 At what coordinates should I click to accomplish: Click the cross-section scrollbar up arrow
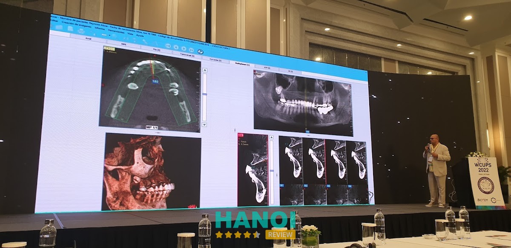point(271,137)
